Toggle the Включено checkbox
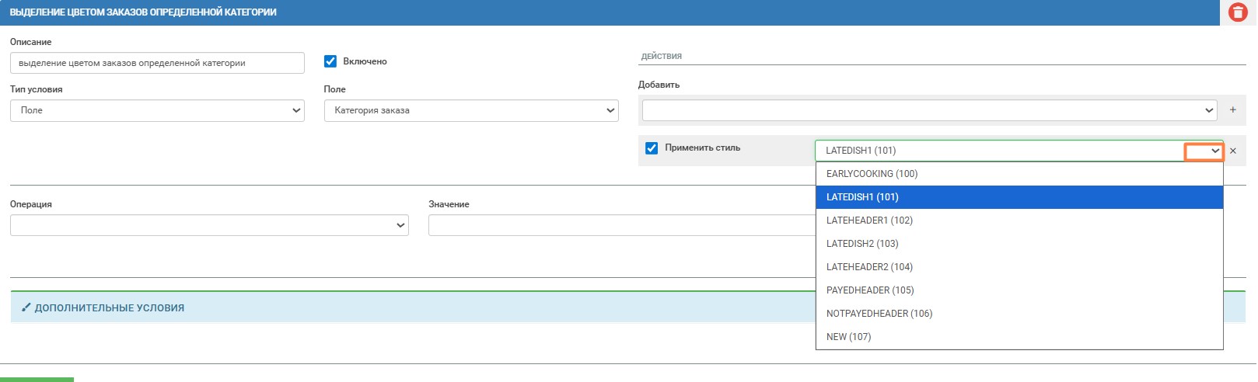 click(330, 61)
